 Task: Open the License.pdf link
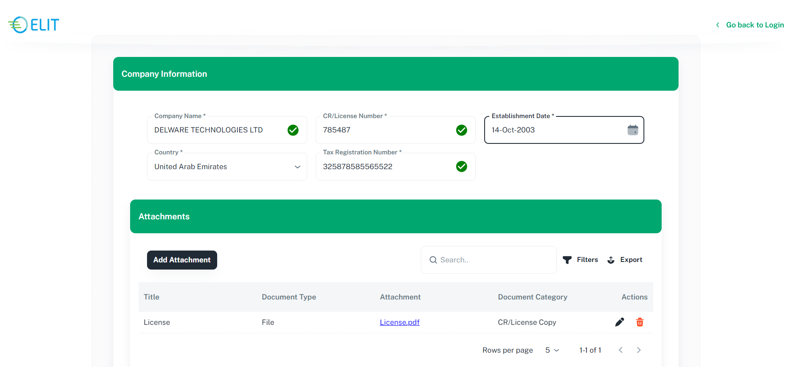[x=399, y=322]
